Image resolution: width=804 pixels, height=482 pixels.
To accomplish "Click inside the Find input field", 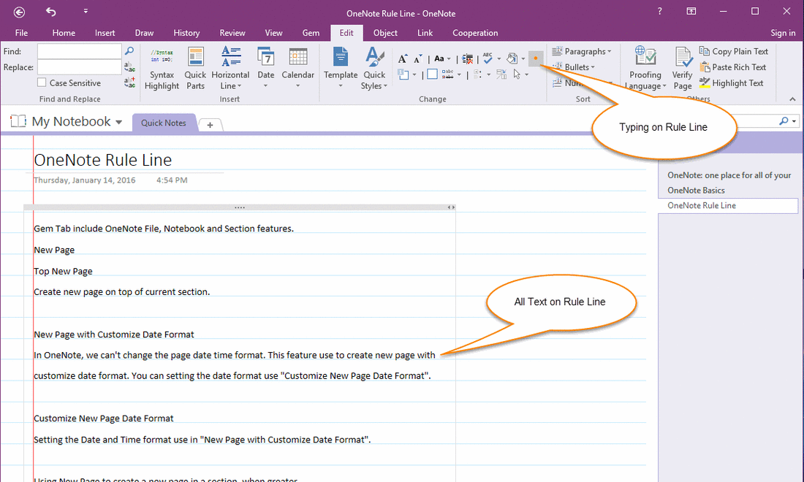I will click(79, 51).
